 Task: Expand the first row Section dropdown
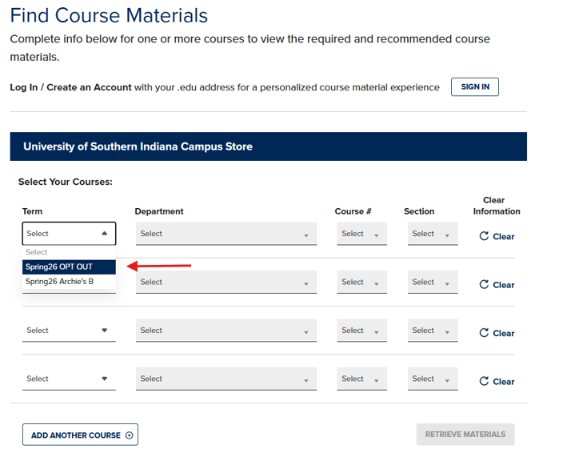coord(432,234)
